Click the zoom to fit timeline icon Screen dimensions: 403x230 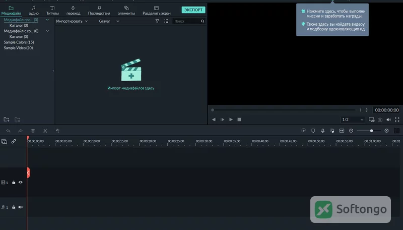(x=342, y=131)
